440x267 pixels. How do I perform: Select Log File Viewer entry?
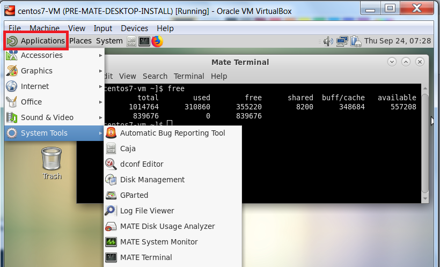(147, 211)
